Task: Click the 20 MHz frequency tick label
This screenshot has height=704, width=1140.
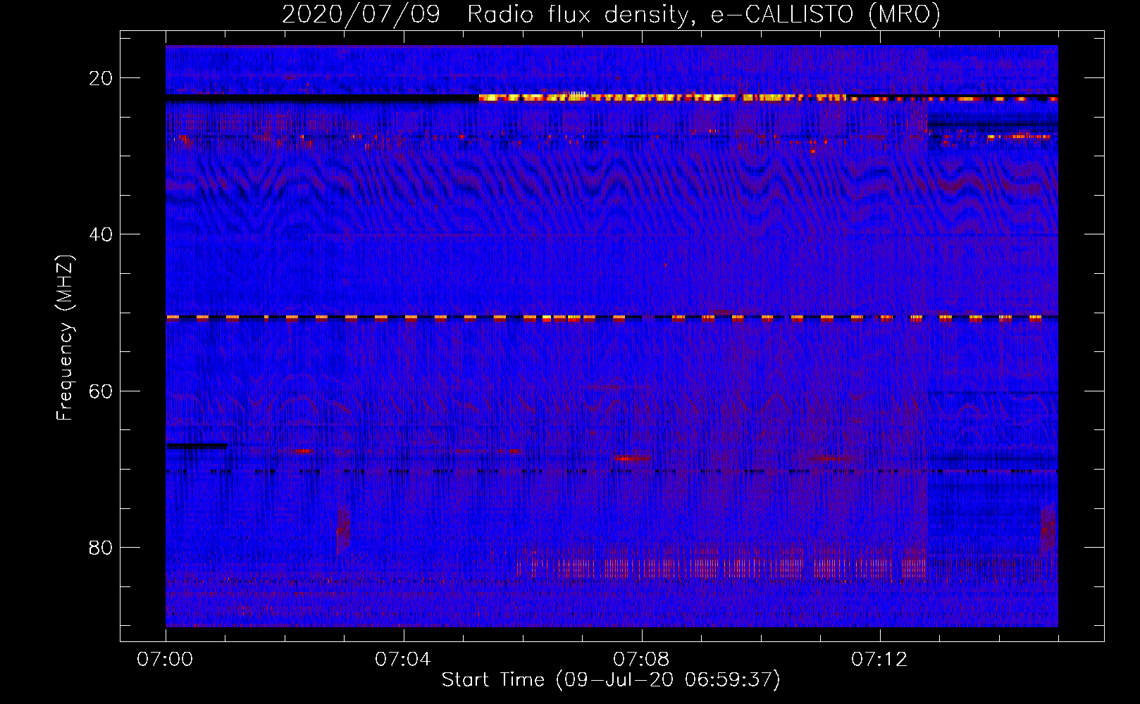Action: pyautogui.click(x=101, y=78)
